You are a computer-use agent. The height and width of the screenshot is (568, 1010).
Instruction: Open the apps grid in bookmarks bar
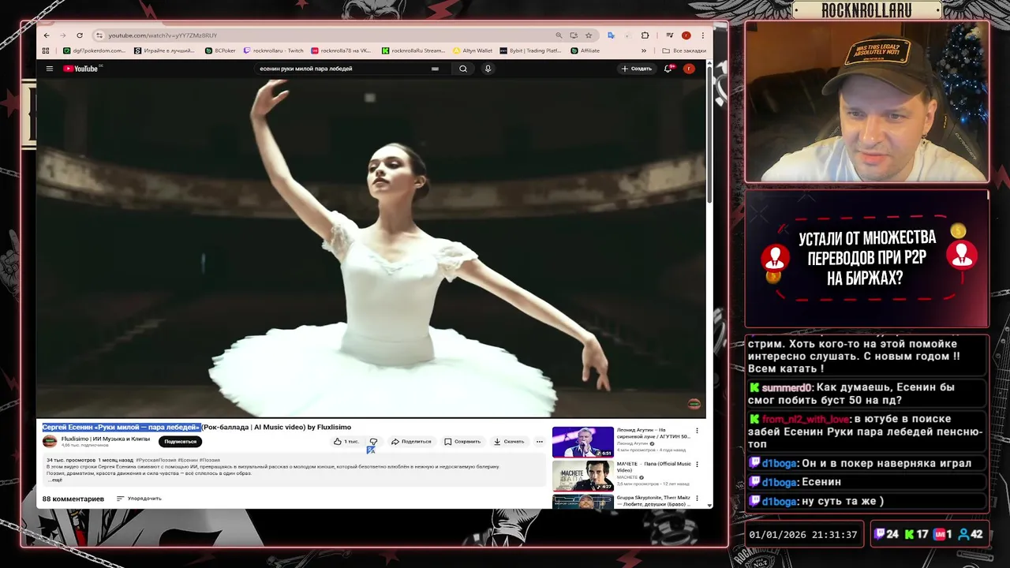click(47, 50)
